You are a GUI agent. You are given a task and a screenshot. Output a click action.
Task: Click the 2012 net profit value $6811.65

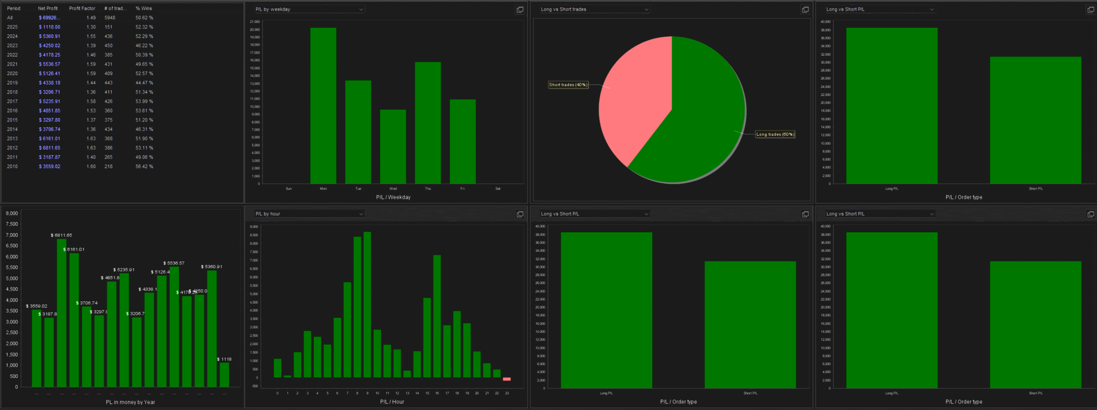(50, 148)
